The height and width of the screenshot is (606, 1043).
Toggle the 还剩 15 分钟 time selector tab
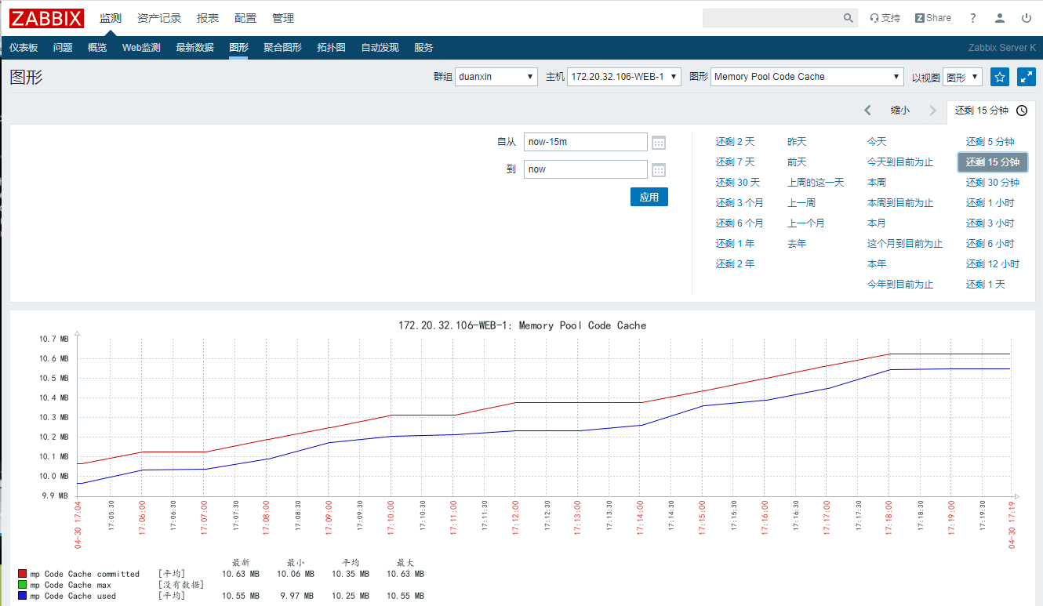tap(991, 111)
